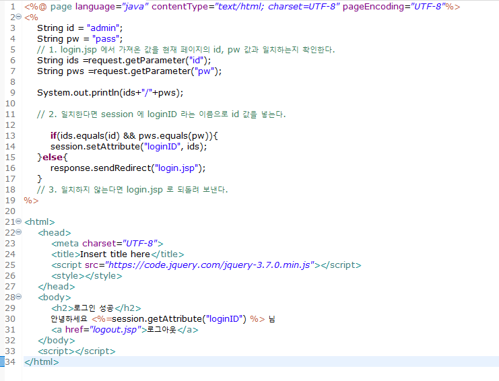Viewport: 499px width, 381px height.
Task: Click line number 10 in the gutter
Action: point(10,104)
